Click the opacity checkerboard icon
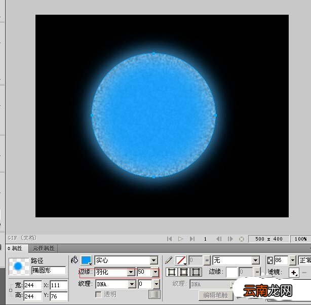Viewport: 311px width, 305px height. point(270,260)
